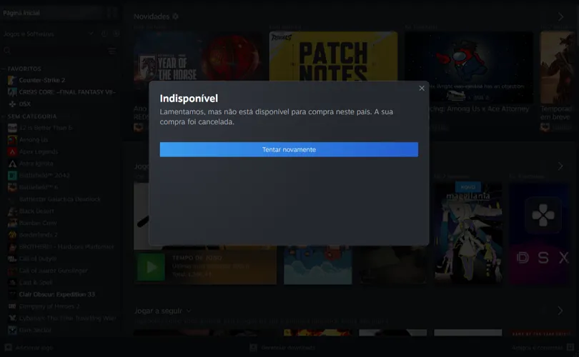Open Gerenciar downloads in bottom bar
The image size is (579, 357).
[x=283, y=348]
